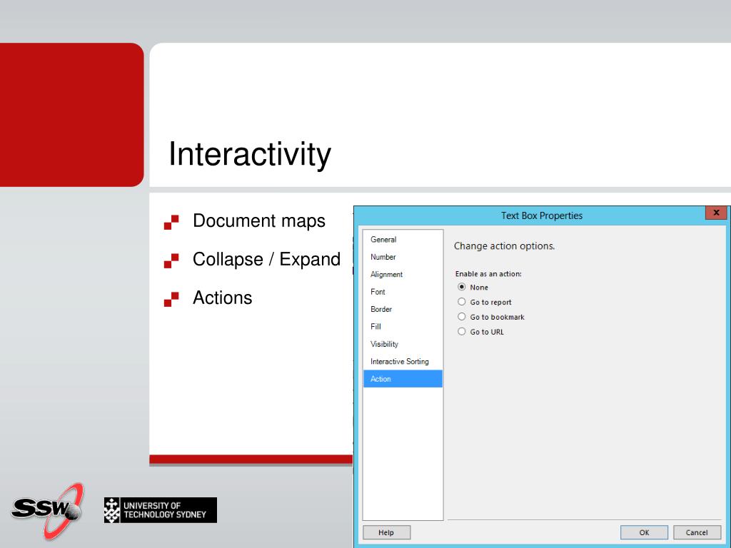Viewport: 731px width, 548px height.
Task: Go to the Font page
Action: click(403, 292)
